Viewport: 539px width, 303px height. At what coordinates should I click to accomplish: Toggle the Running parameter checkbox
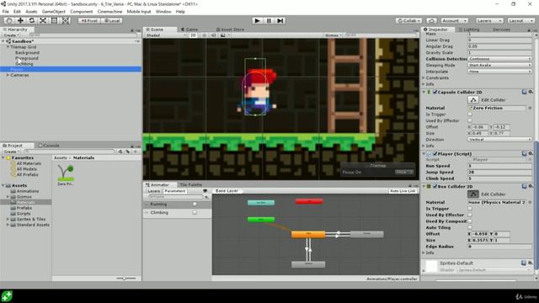[195, 204]
